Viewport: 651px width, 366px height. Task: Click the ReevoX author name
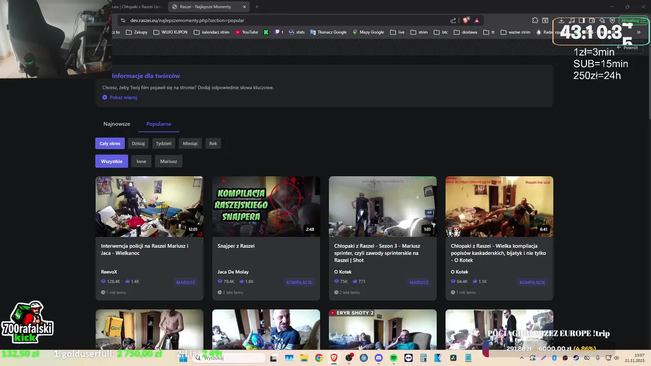click(x=109, y=272)
